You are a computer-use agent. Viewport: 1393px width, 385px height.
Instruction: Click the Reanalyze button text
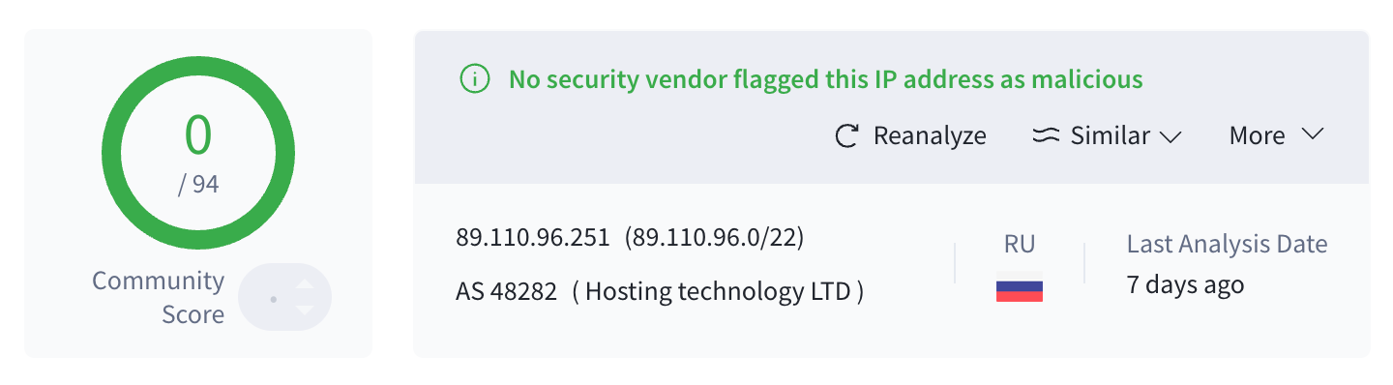tap(930, 135)
